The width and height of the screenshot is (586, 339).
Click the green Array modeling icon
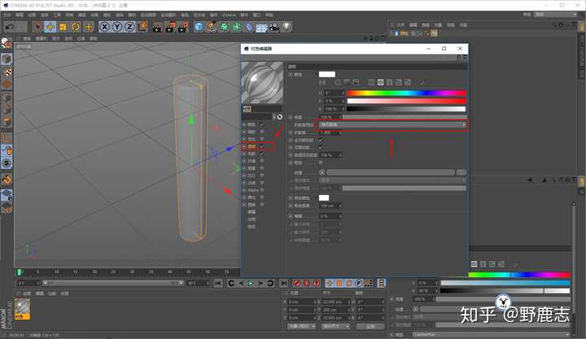click(x=237, y=27)
